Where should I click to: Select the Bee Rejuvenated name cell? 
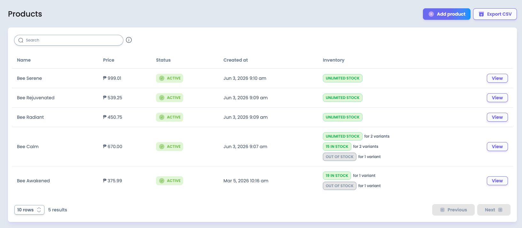point(36,98)
